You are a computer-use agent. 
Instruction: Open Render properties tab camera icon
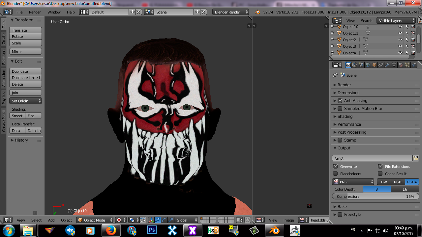pyautogui.click(x=348, y=65)
